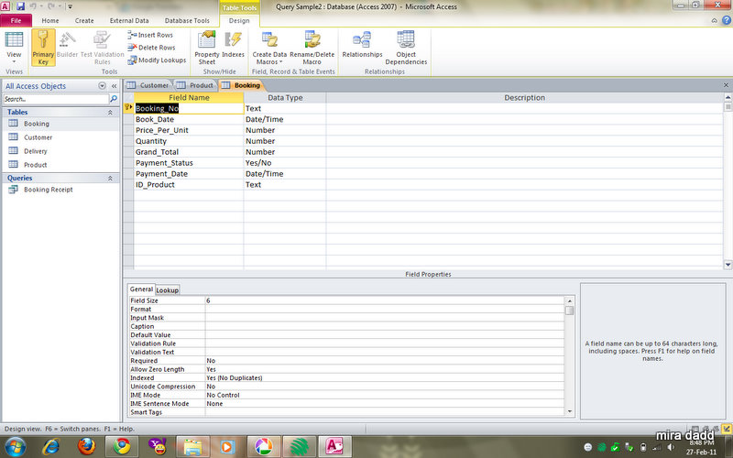Image resolution: width=733 pixels, height=458 pixels.
Task: Open Windows Start button
Action: [16, 447]
